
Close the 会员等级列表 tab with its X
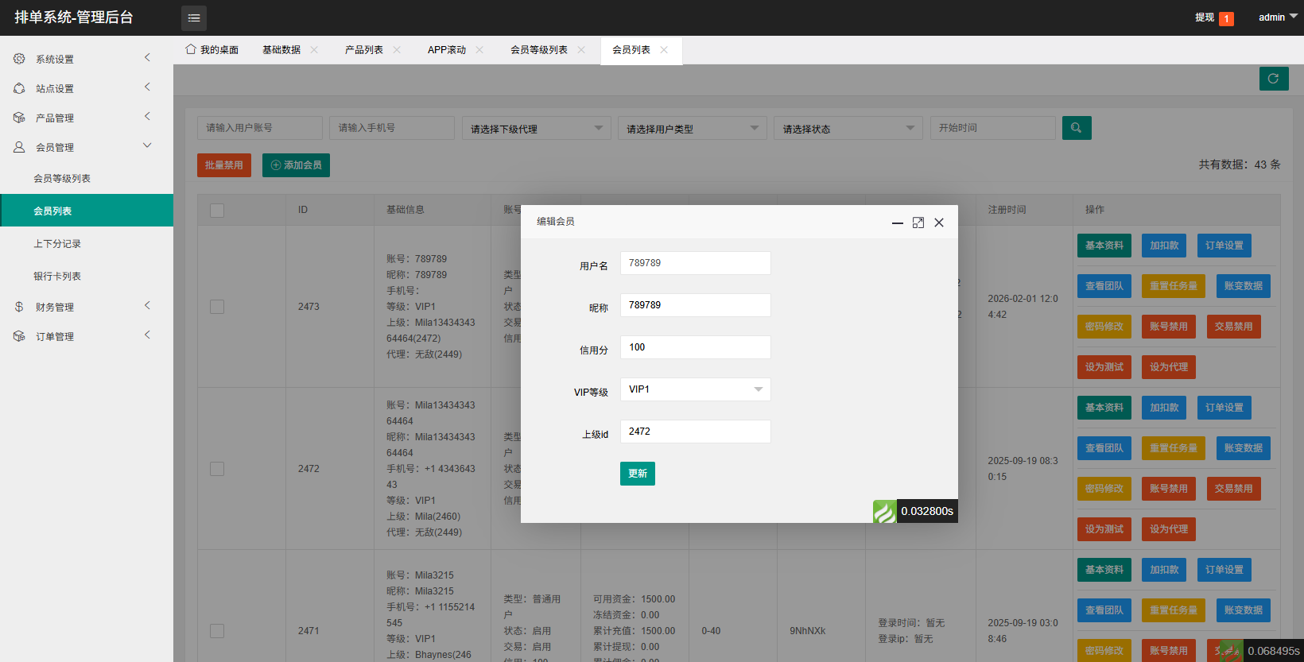(x=581, y=50)
